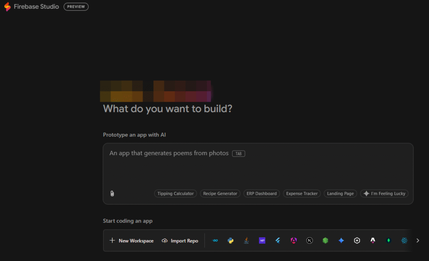The height and width of the screenshot is (261, 429).
Task: Start a MongoDB template workspace
Action: (388, 241)
